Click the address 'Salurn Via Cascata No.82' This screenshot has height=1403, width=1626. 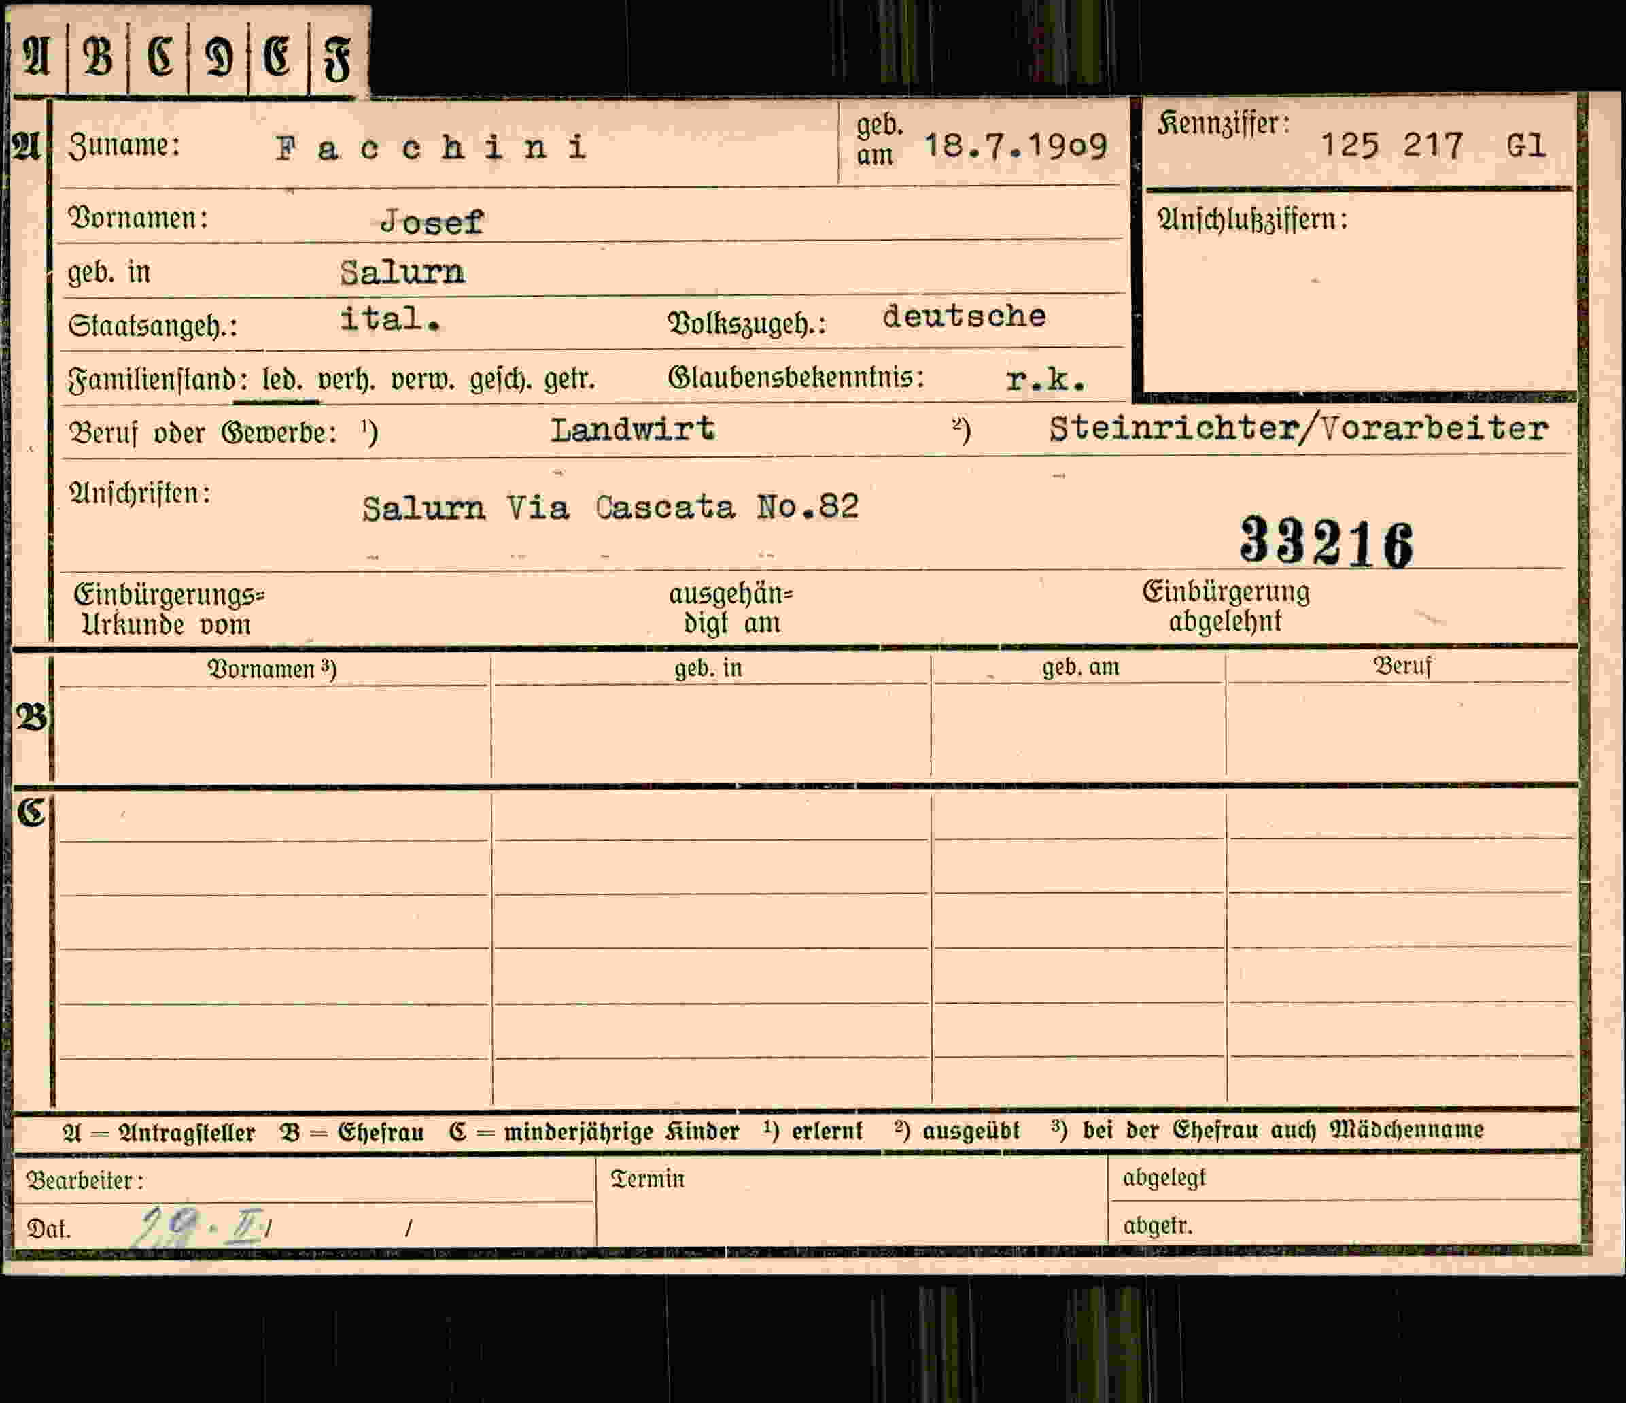610,508
